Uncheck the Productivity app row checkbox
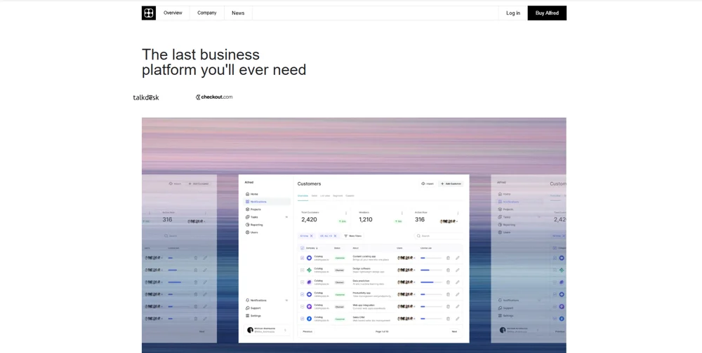Viewport: 702px width, 353px height. pos(302,294)
